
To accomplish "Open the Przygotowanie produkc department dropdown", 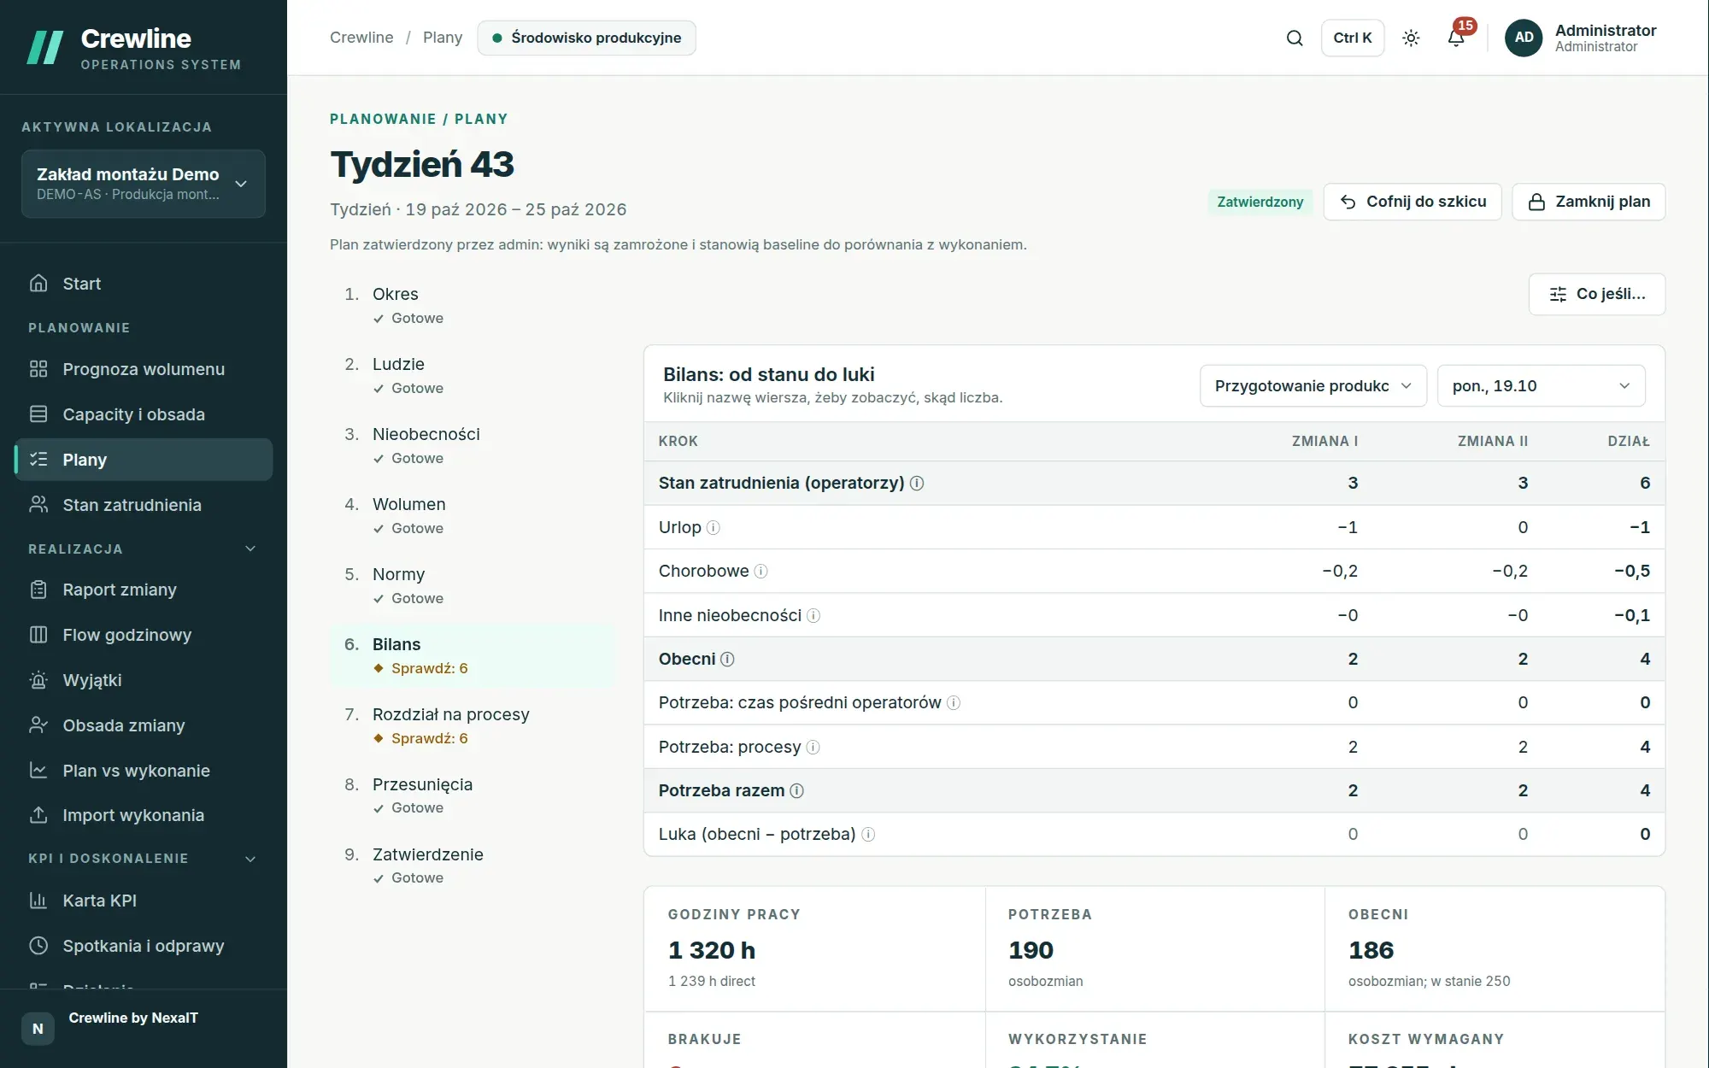I will 1313,386.
